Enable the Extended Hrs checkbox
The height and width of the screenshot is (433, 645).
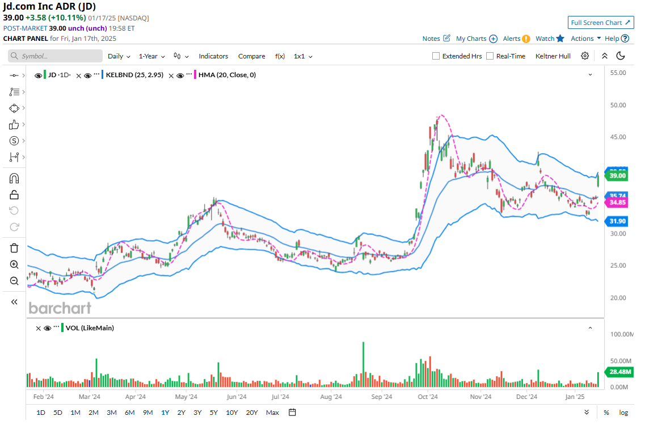[x=436, y=56]
